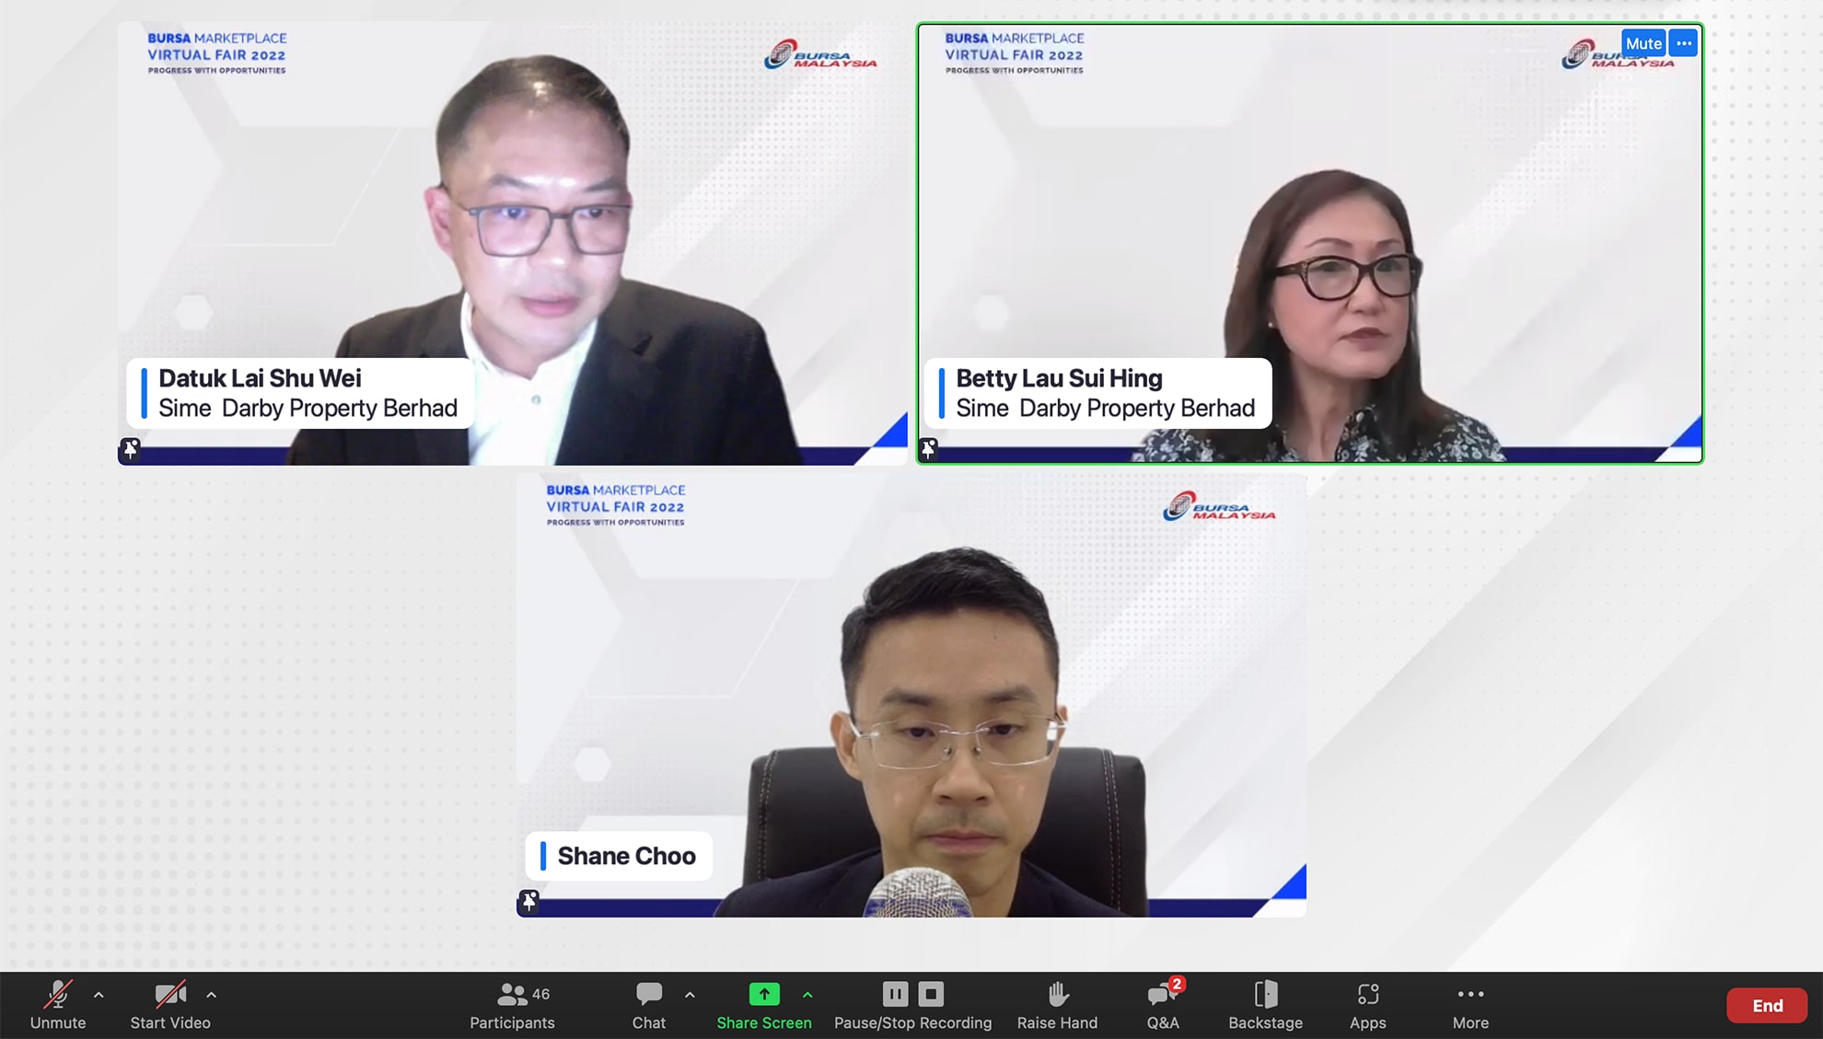1823x1039 pixels.
Task: Start Video camera toggle
Action: pyautogui.click(x=170, y=1005)
